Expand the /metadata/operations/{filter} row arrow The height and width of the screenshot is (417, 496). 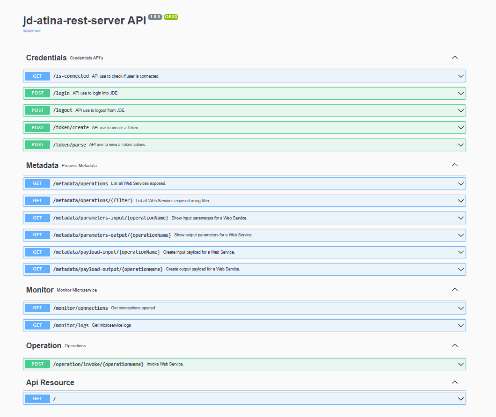460,201
